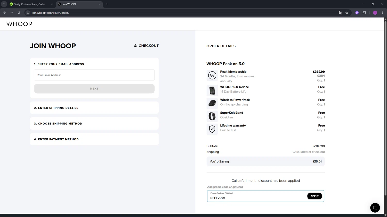Expand step 2 Enter Shipping Details
This screenshot has width=387, height=217.
(94, 108)
